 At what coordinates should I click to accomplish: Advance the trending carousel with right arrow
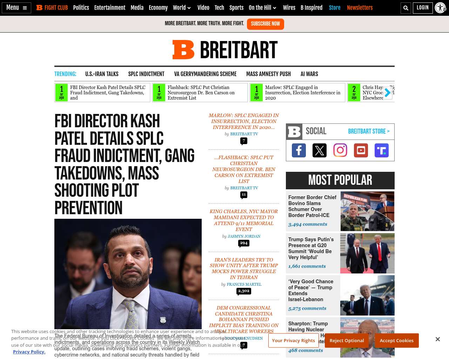pos(387,93)
